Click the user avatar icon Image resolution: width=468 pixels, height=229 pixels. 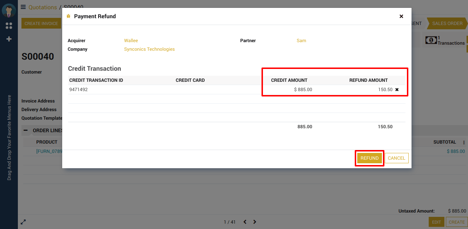pyautogui.click(x=9, y=10)
